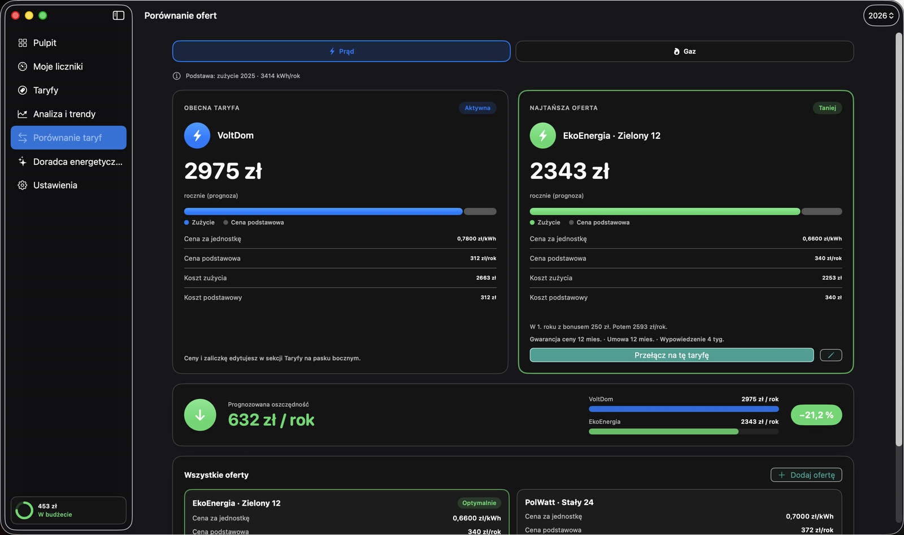Click the 0,7000 zł/kWh PolWatt price
904x535 pixels.
(x=810, y=516)
